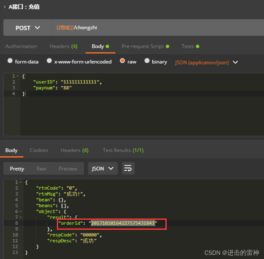
Task: Select the x-www-form-urlencoded radio button
Action: pyautogui.click(x=49, y=61)
